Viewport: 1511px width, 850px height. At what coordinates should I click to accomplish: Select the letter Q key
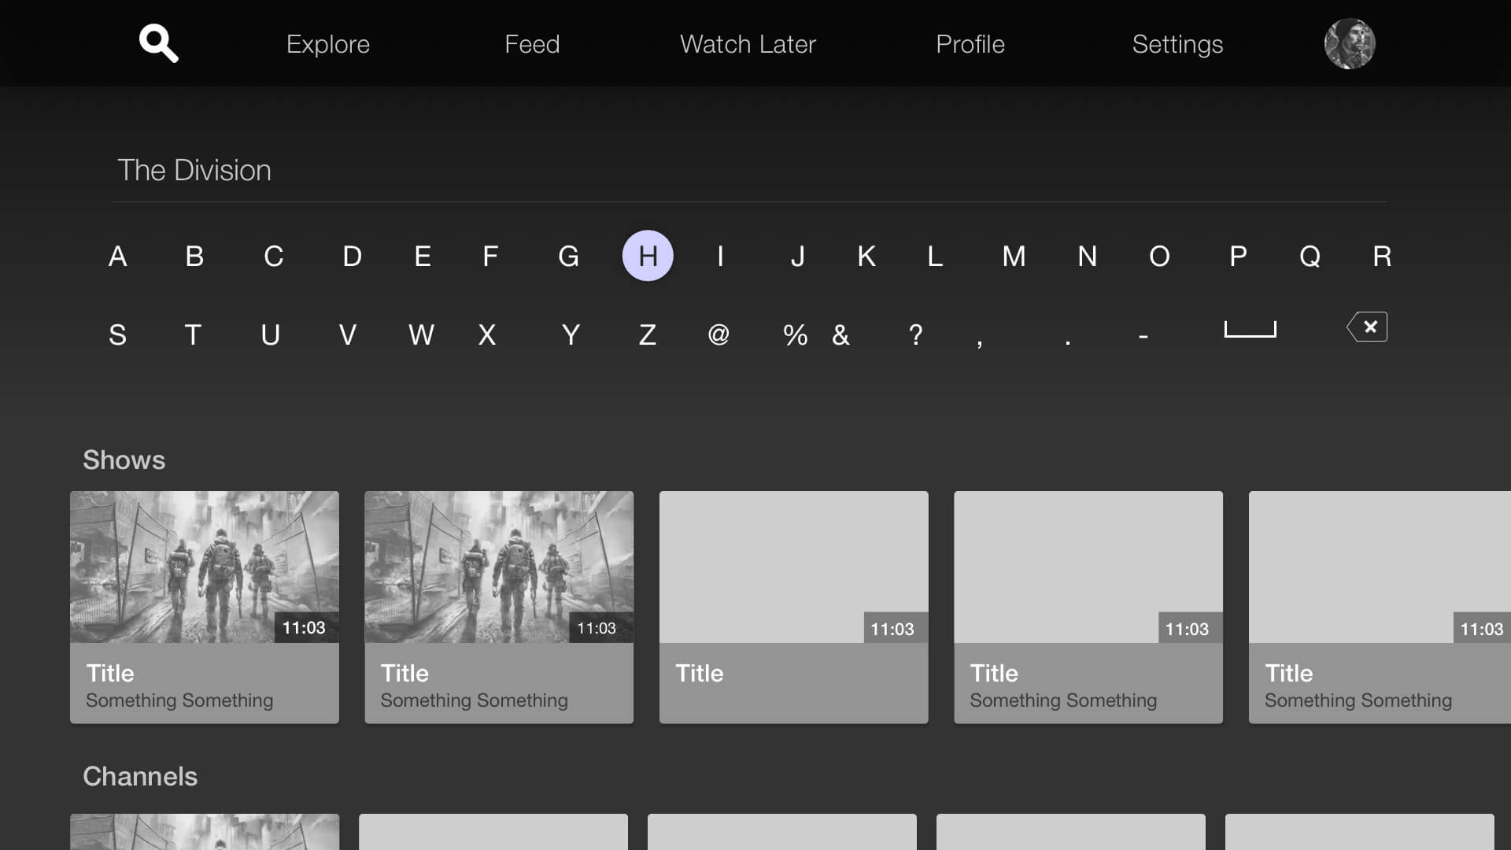(x=1310, y=257)
